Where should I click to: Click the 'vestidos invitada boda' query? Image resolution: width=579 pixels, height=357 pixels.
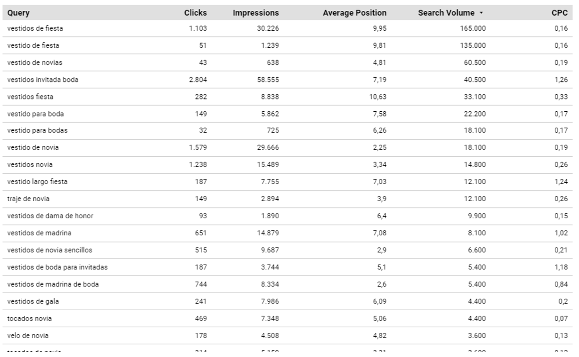coord(43,80)
